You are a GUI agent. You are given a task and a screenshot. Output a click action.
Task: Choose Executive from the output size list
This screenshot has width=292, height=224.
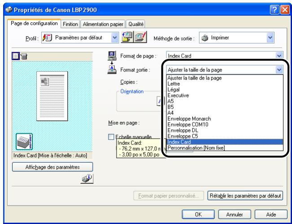pos(225,95)
